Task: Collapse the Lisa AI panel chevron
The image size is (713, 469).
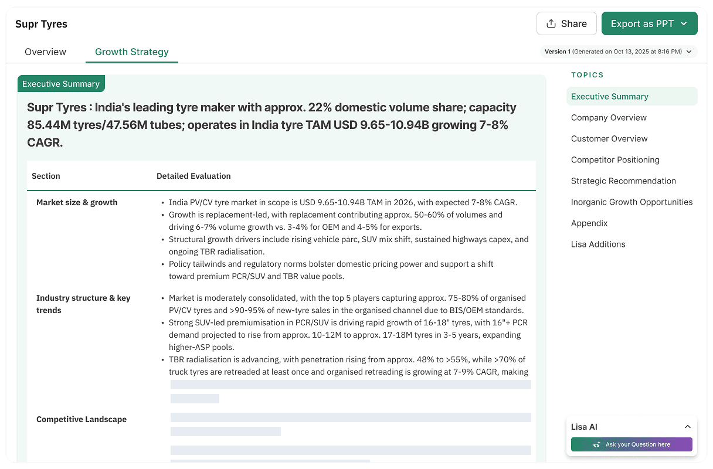Action: (x=688, y=427)
